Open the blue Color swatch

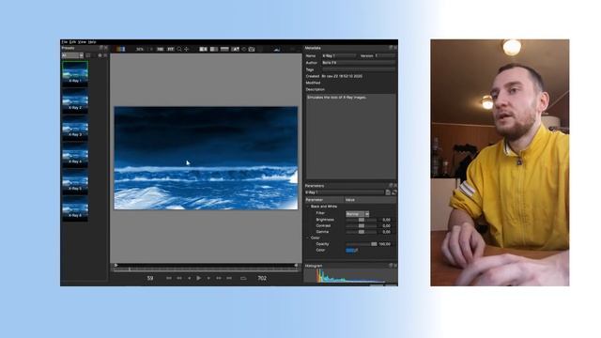(x=350, y=251)
